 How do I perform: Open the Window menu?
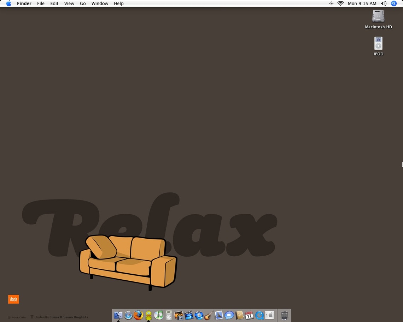click(100, 4)
